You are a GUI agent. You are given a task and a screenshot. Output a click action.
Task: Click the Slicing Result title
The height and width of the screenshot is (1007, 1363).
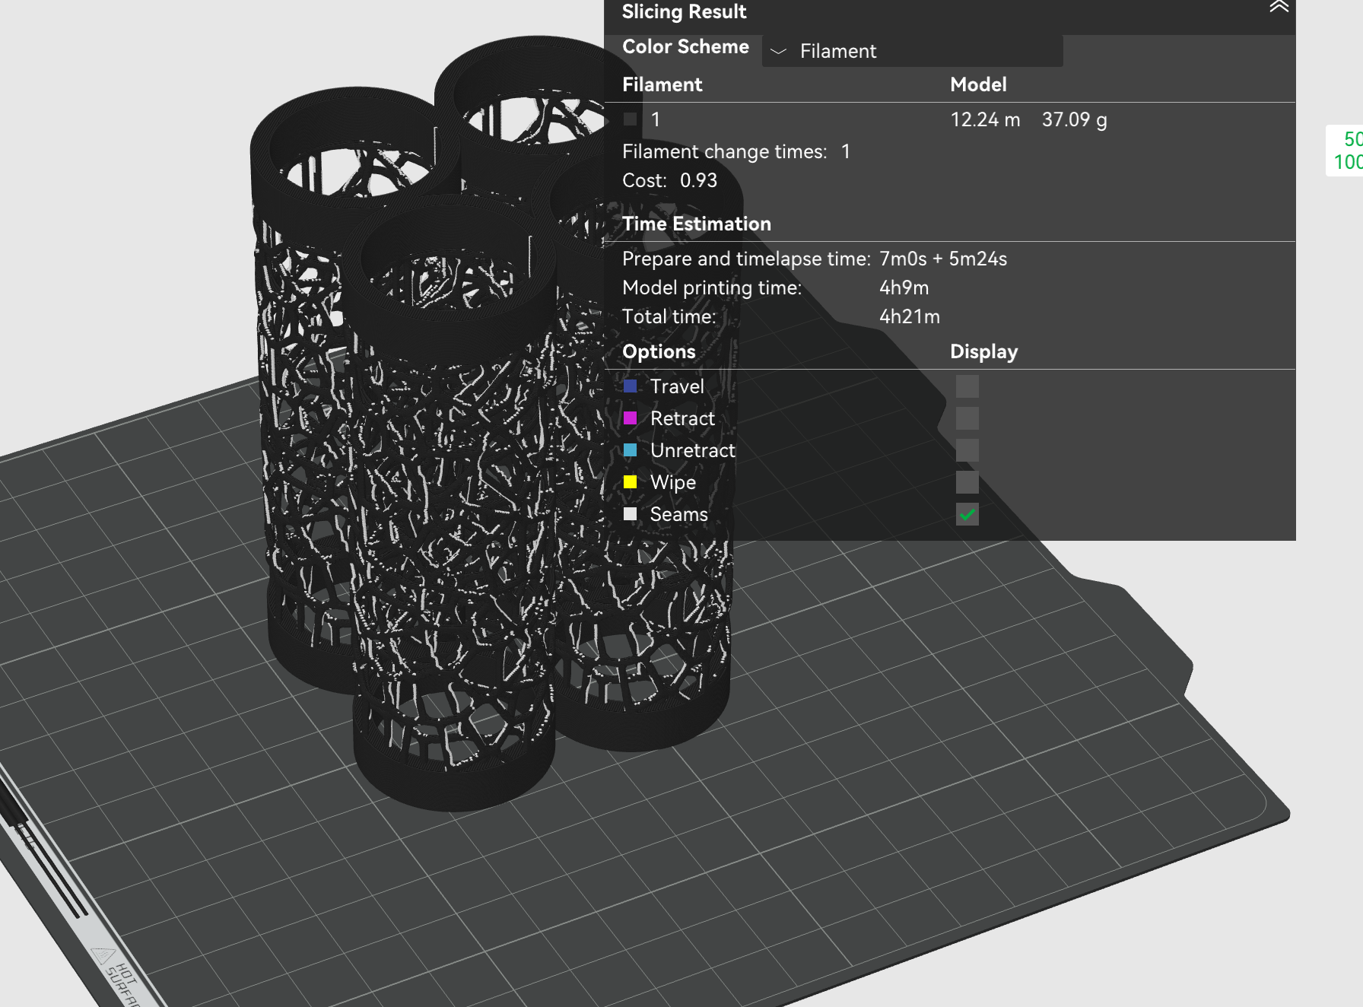(684, 11)
